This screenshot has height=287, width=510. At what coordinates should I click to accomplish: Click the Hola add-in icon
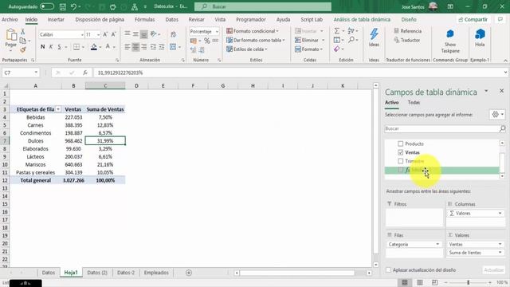(x=480, y=33)
